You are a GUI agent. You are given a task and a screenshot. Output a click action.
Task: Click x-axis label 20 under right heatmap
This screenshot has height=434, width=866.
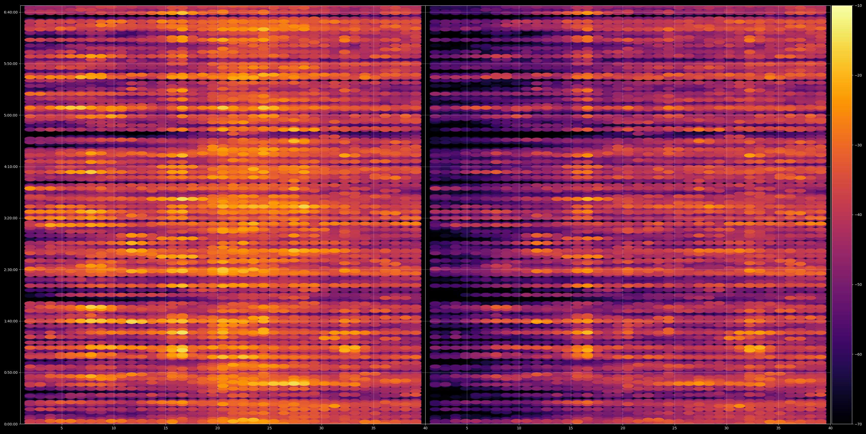coord(623,428)
